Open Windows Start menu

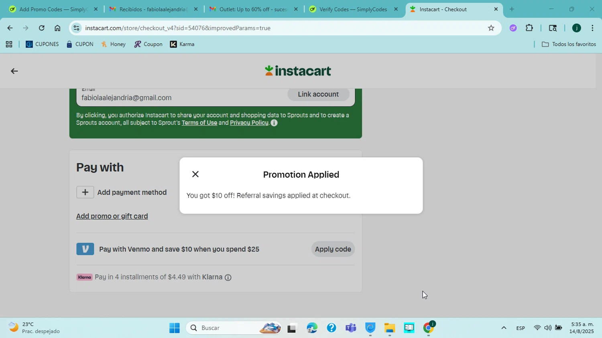click(175, 328)
